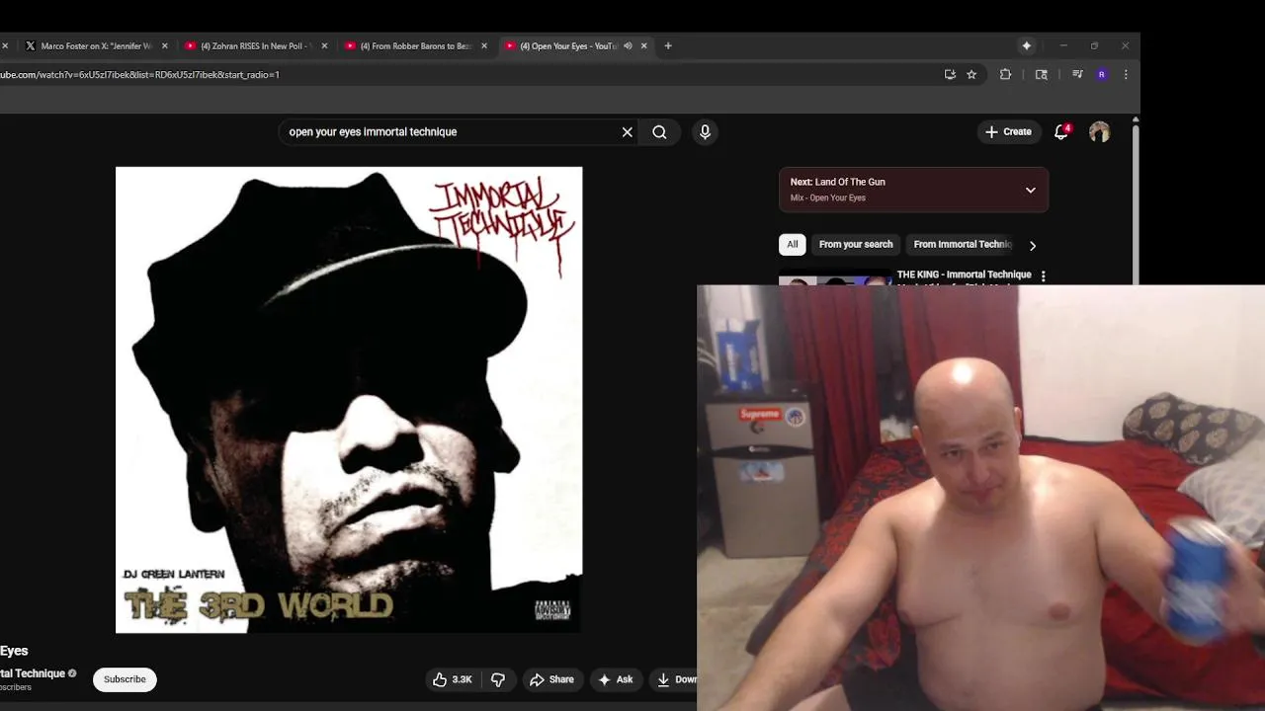
Task: Expand the Mix playlist with the chevron
Action: 1030,190
